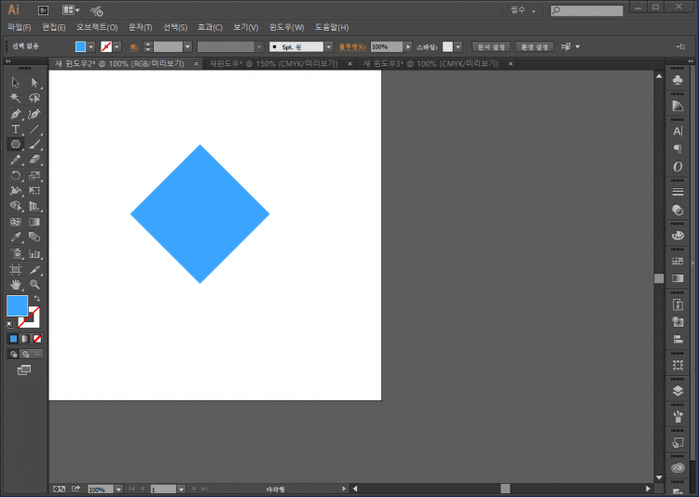Select the Direct Selection tool
The width and height of the screenshot is (699, 497).
34,83
